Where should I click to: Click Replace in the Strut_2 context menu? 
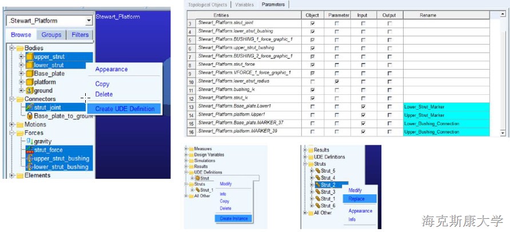click(x=356, y=199)
